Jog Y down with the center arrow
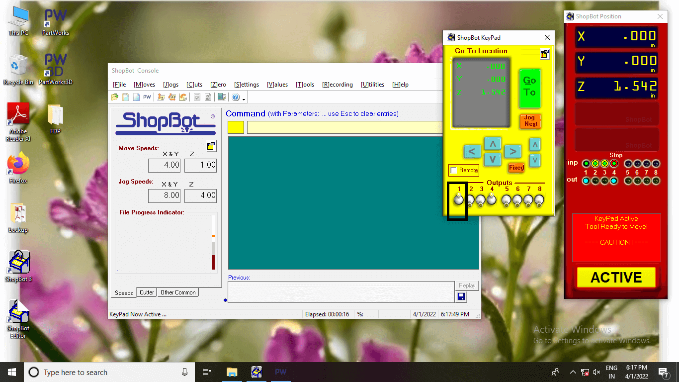Screen dimensions: 679x382 [x=493, y=159]
